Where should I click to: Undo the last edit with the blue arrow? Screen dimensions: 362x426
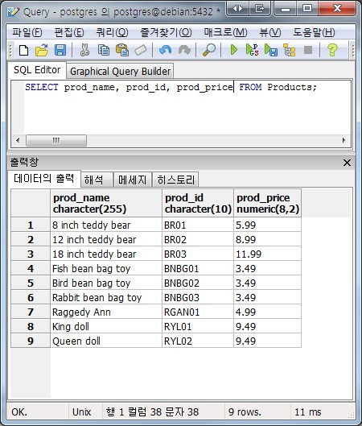[x=165, y=50]
